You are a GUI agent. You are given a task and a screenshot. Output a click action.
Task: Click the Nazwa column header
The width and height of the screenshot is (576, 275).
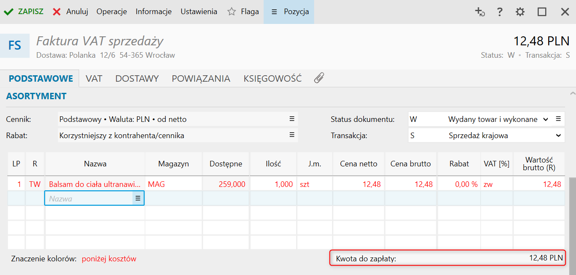pos(95,164)
